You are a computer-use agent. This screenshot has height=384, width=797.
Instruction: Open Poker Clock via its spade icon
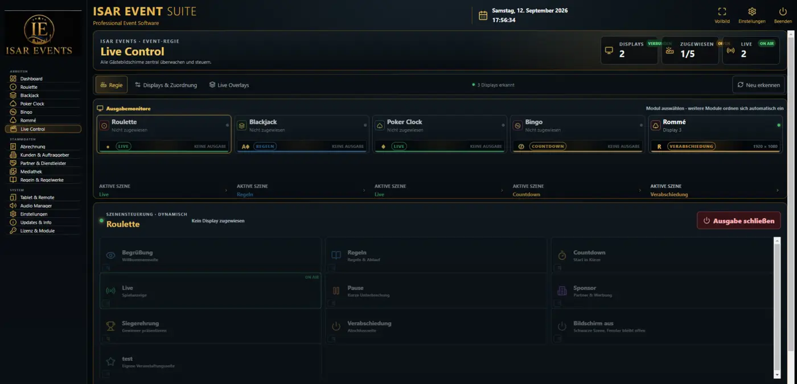(x=13, y=104)
